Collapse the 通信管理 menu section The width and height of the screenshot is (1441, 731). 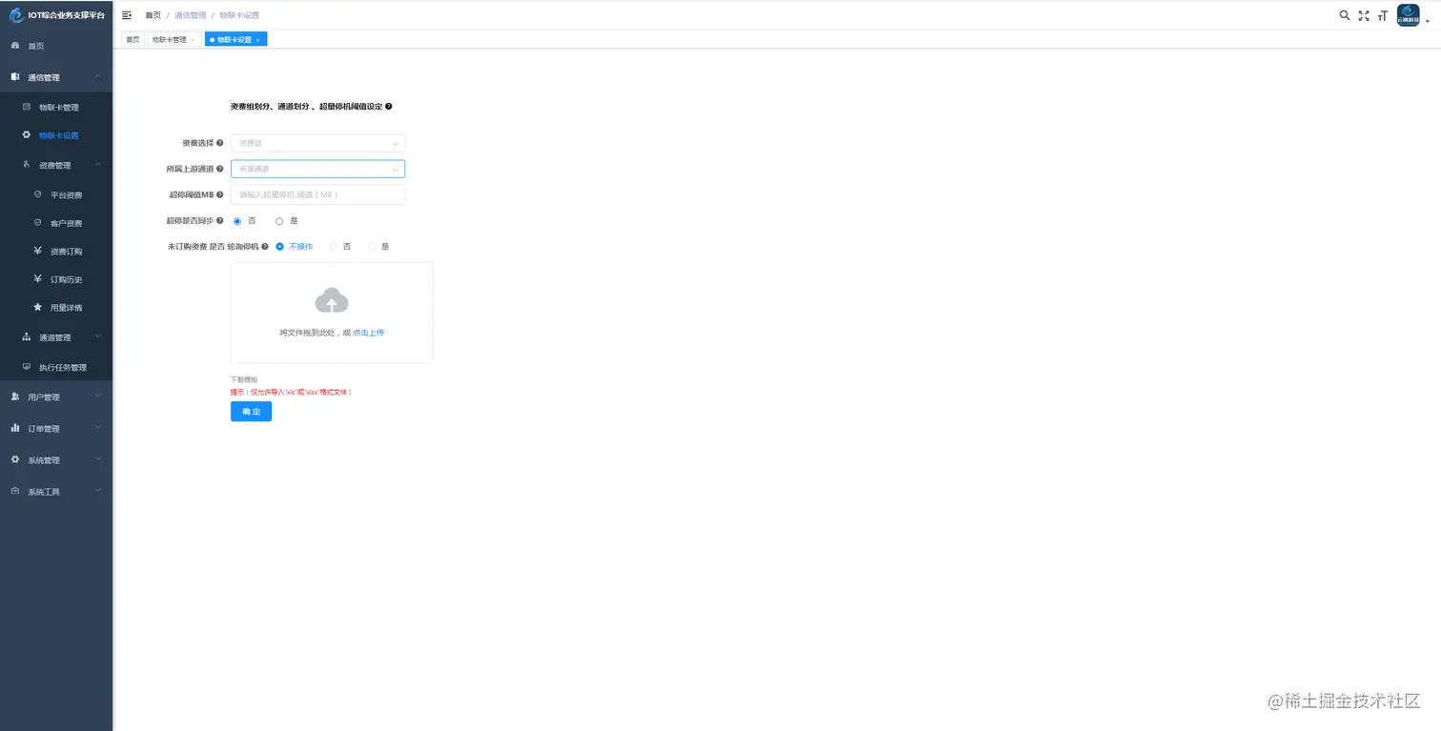click(x=44, y=77)
